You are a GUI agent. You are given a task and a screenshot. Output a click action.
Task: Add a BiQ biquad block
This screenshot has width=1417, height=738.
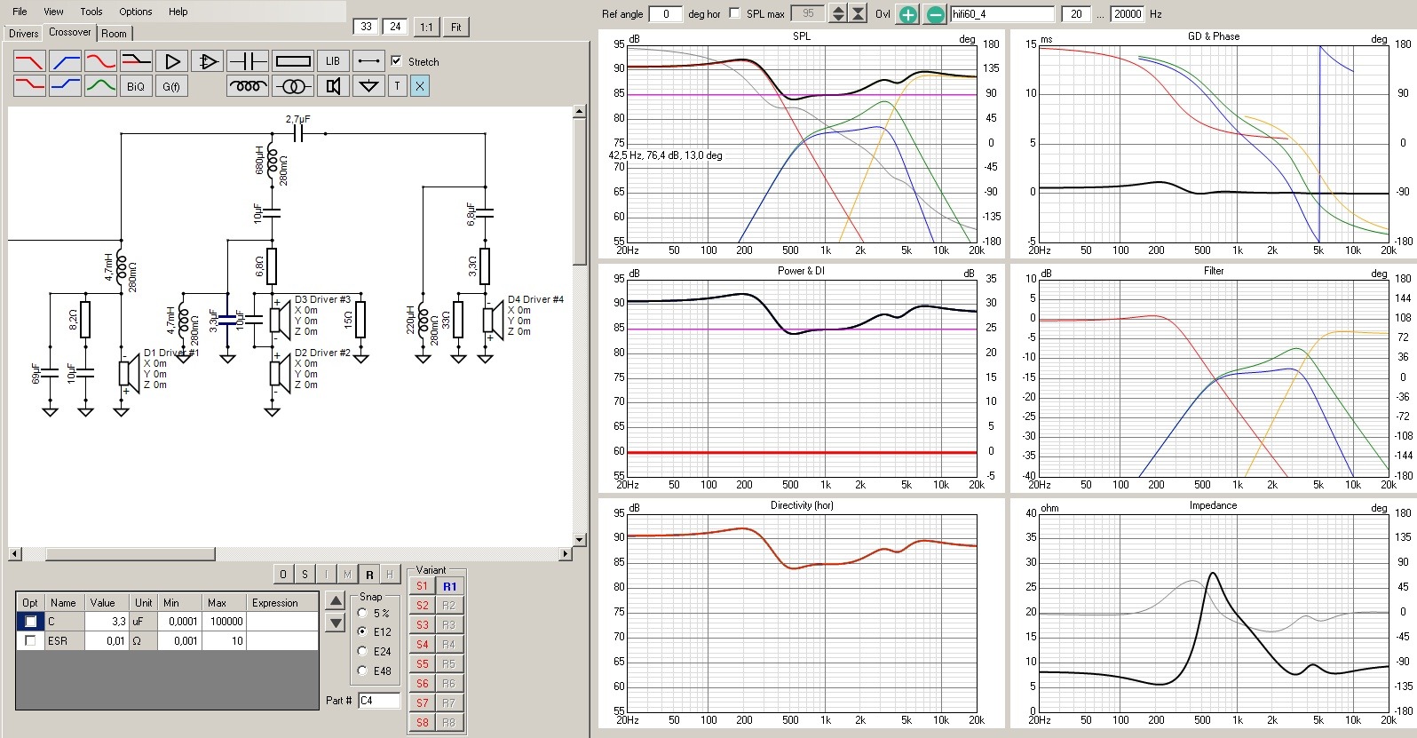(x=136, y=86)
